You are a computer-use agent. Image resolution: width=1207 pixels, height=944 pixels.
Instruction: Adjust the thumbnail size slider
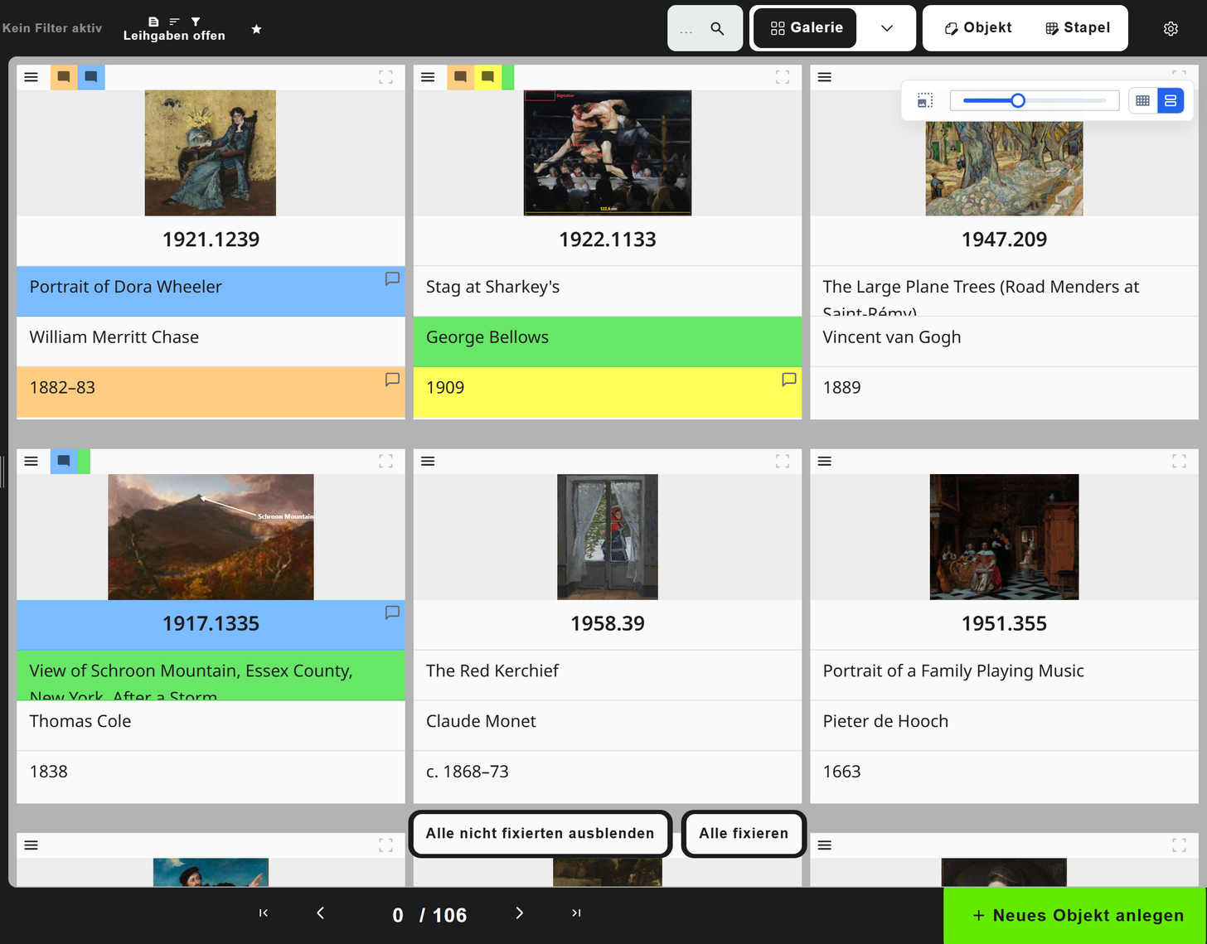1035,100
